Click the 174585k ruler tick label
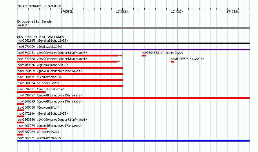 tap(67, 12)
